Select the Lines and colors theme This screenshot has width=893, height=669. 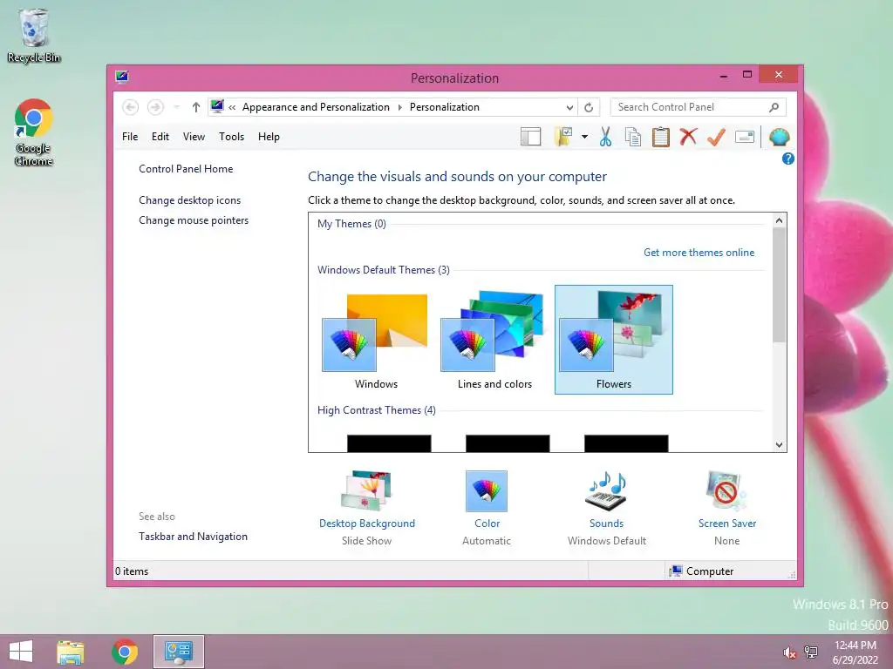click(494, 341)
